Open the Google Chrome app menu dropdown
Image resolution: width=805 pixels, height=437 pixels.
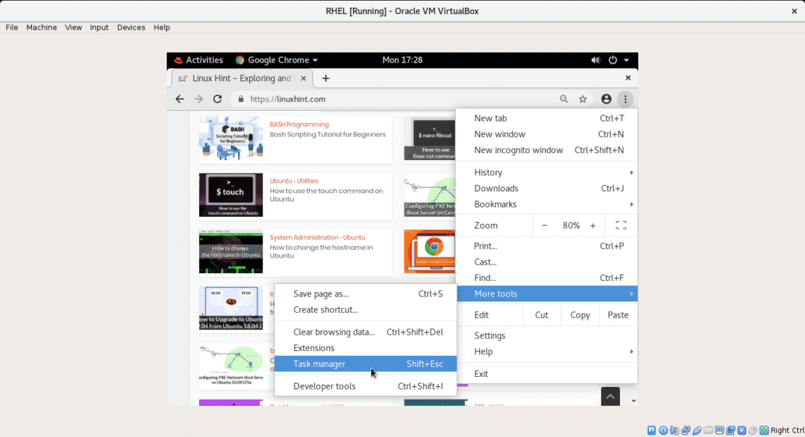[277, 60]
